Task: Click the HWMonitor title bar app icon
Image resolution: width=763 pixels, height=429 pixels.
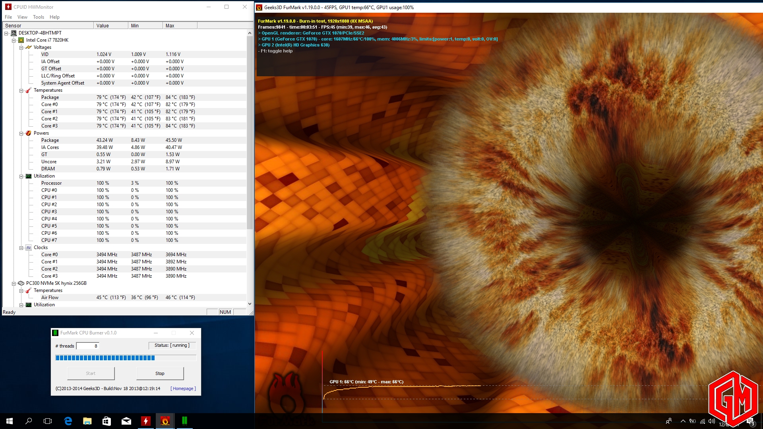Action: 8,7
